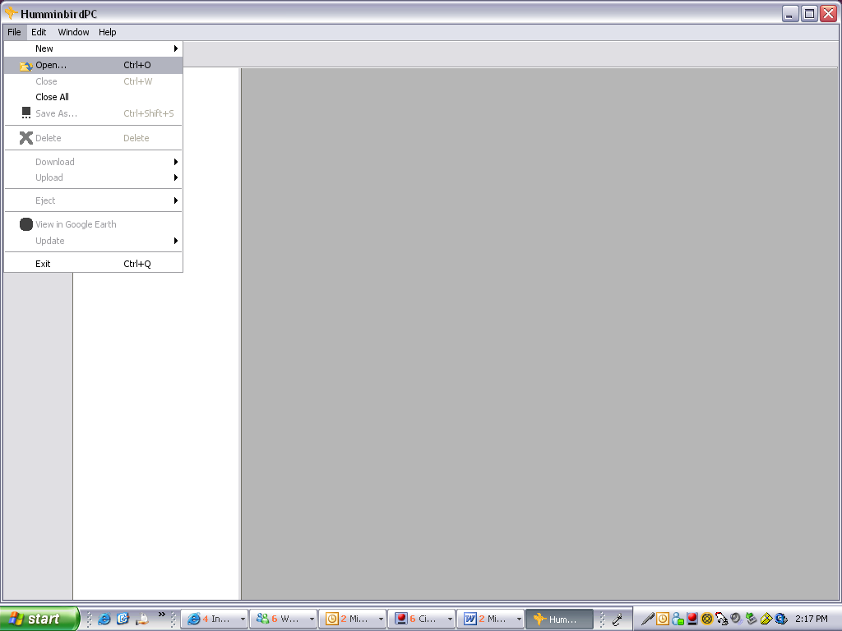
Task: Choose Exit to quit HumminbirdPC
Action: coord(94,264)
